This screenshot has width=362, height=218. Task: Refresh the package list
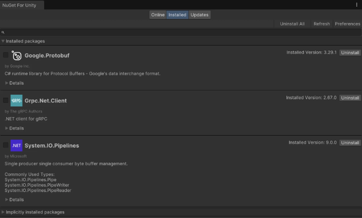click(x=321, y=24)
